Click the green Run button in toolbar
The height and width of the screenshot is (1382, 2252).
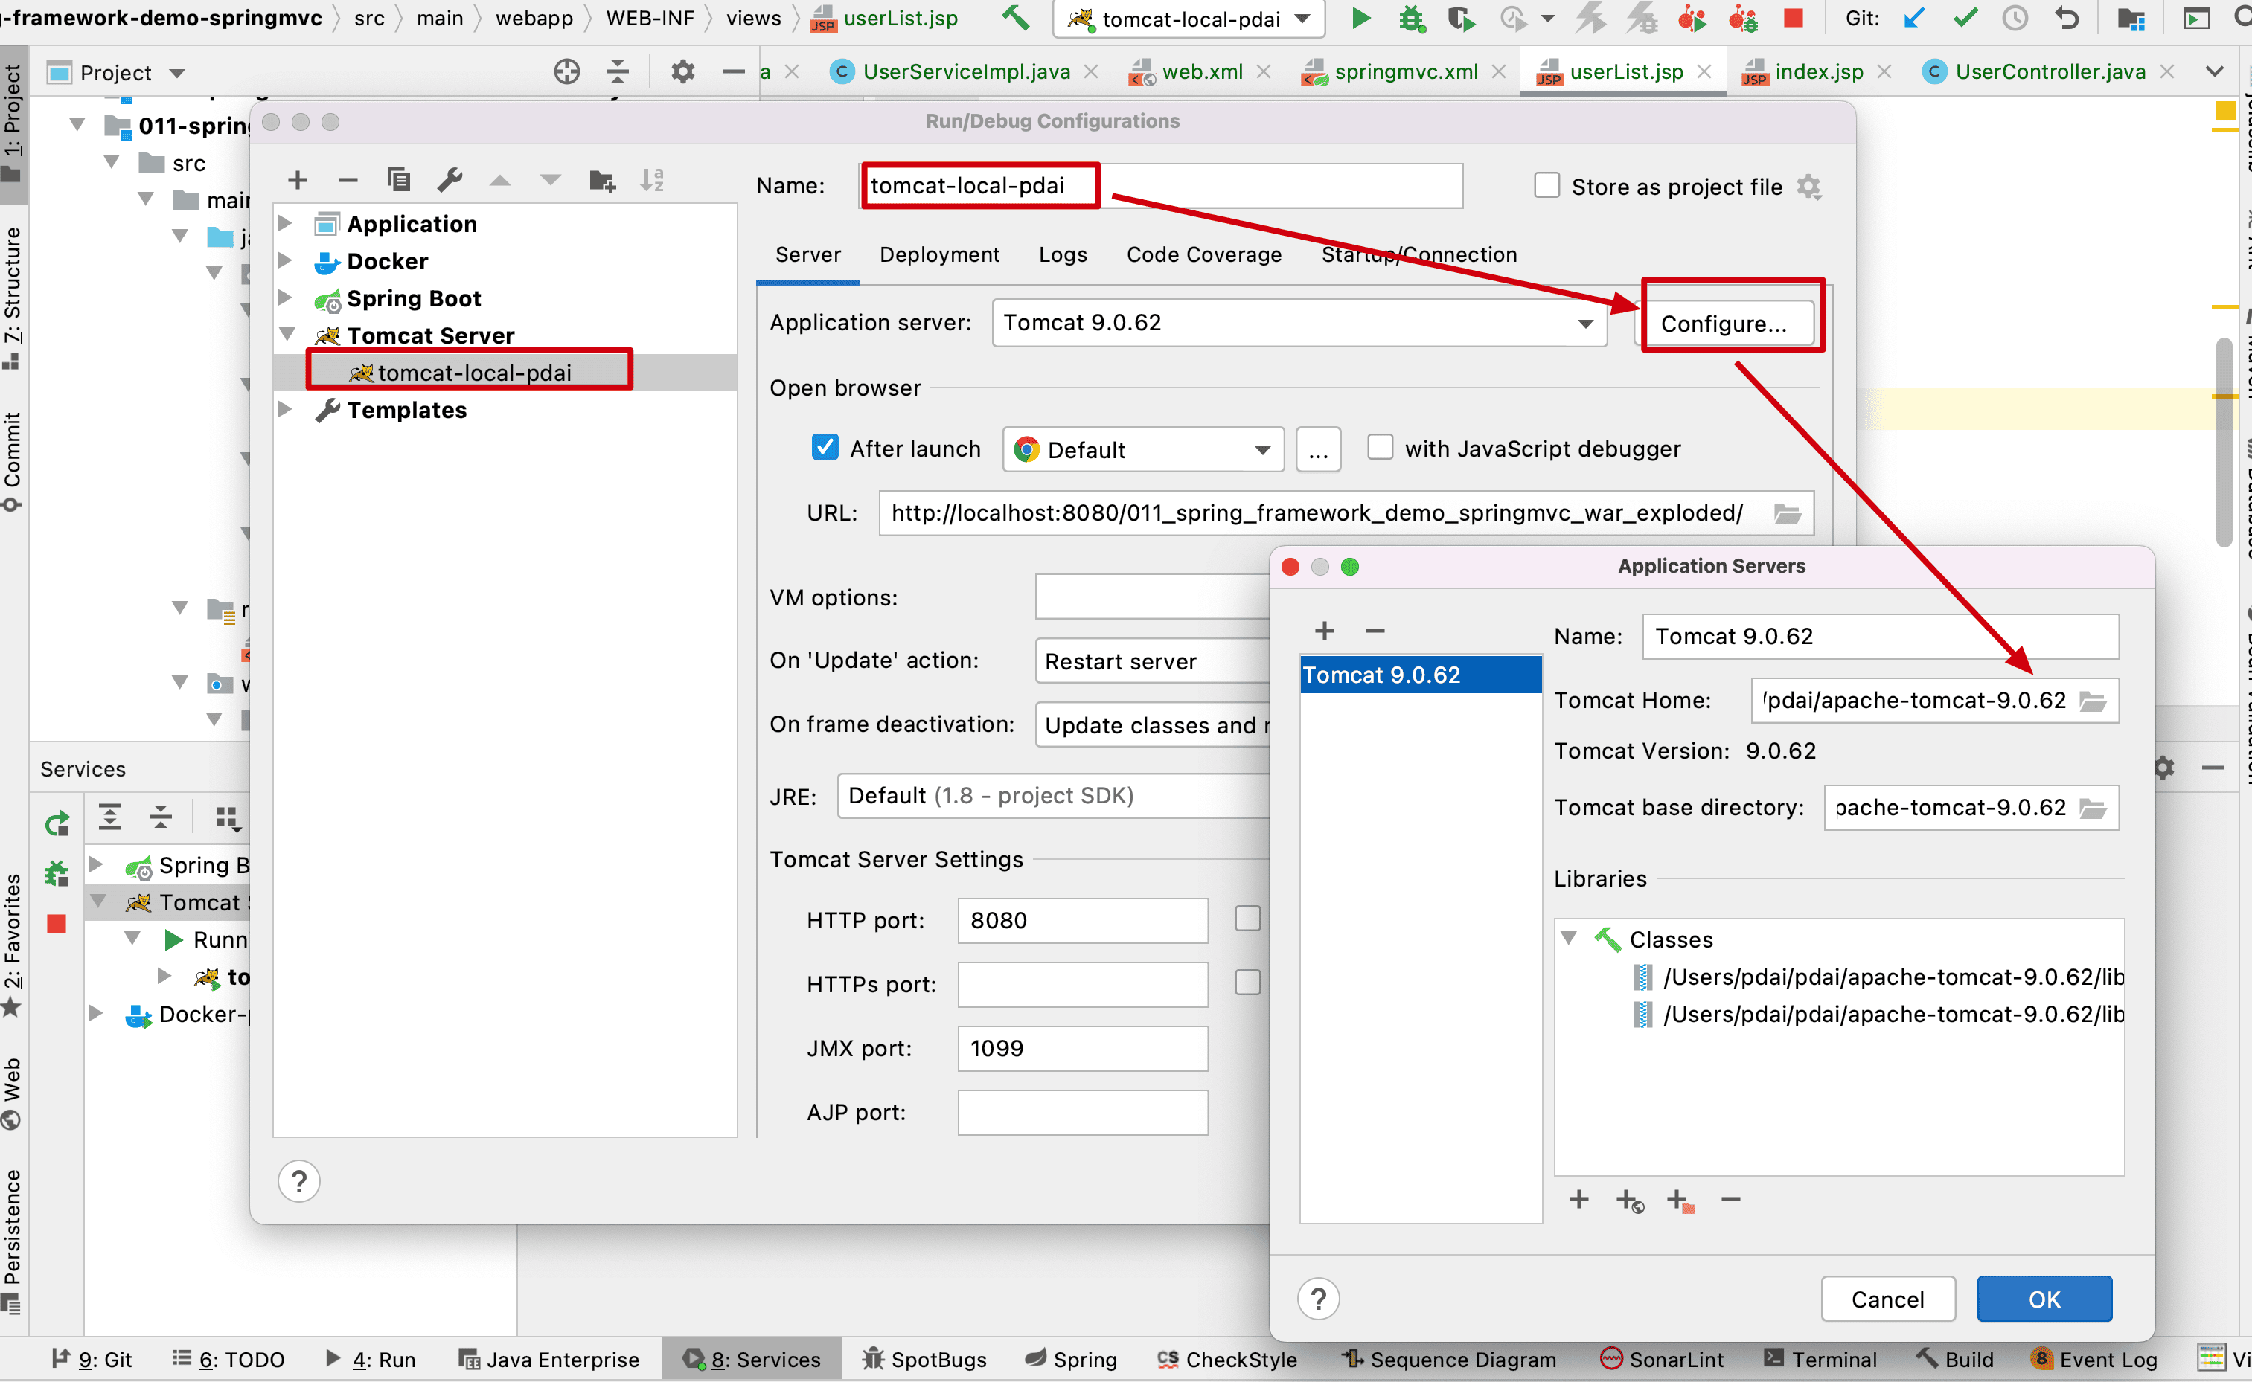pos(1360,19)
